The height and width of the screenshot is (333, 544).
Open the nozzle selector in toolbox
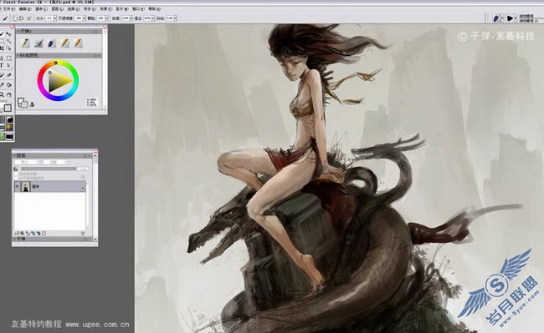10,137
